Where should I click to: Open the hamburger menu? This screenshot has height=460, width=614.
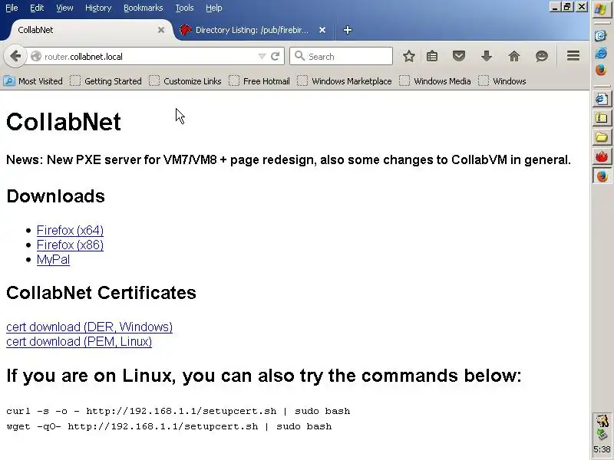coord(573,56)
